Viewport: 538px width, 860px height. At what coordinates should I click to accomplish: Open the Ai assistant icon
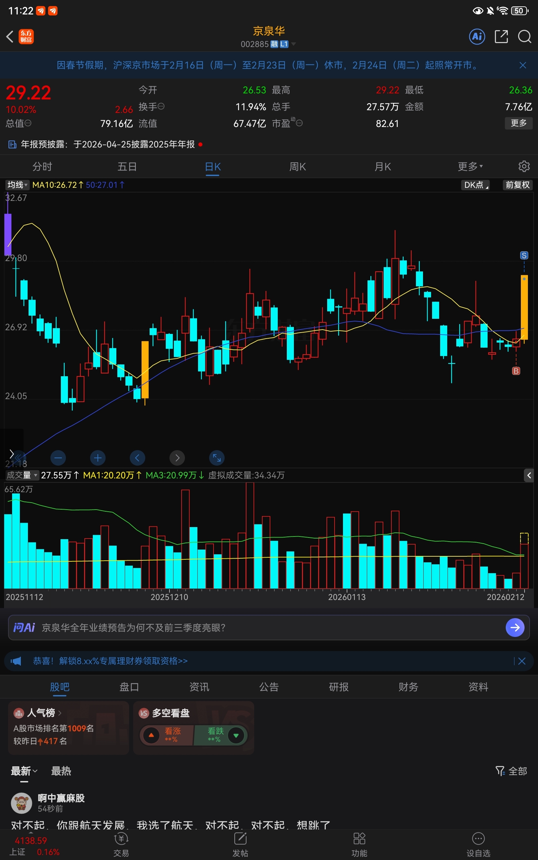pyautogui.click(x=477, y=37)
